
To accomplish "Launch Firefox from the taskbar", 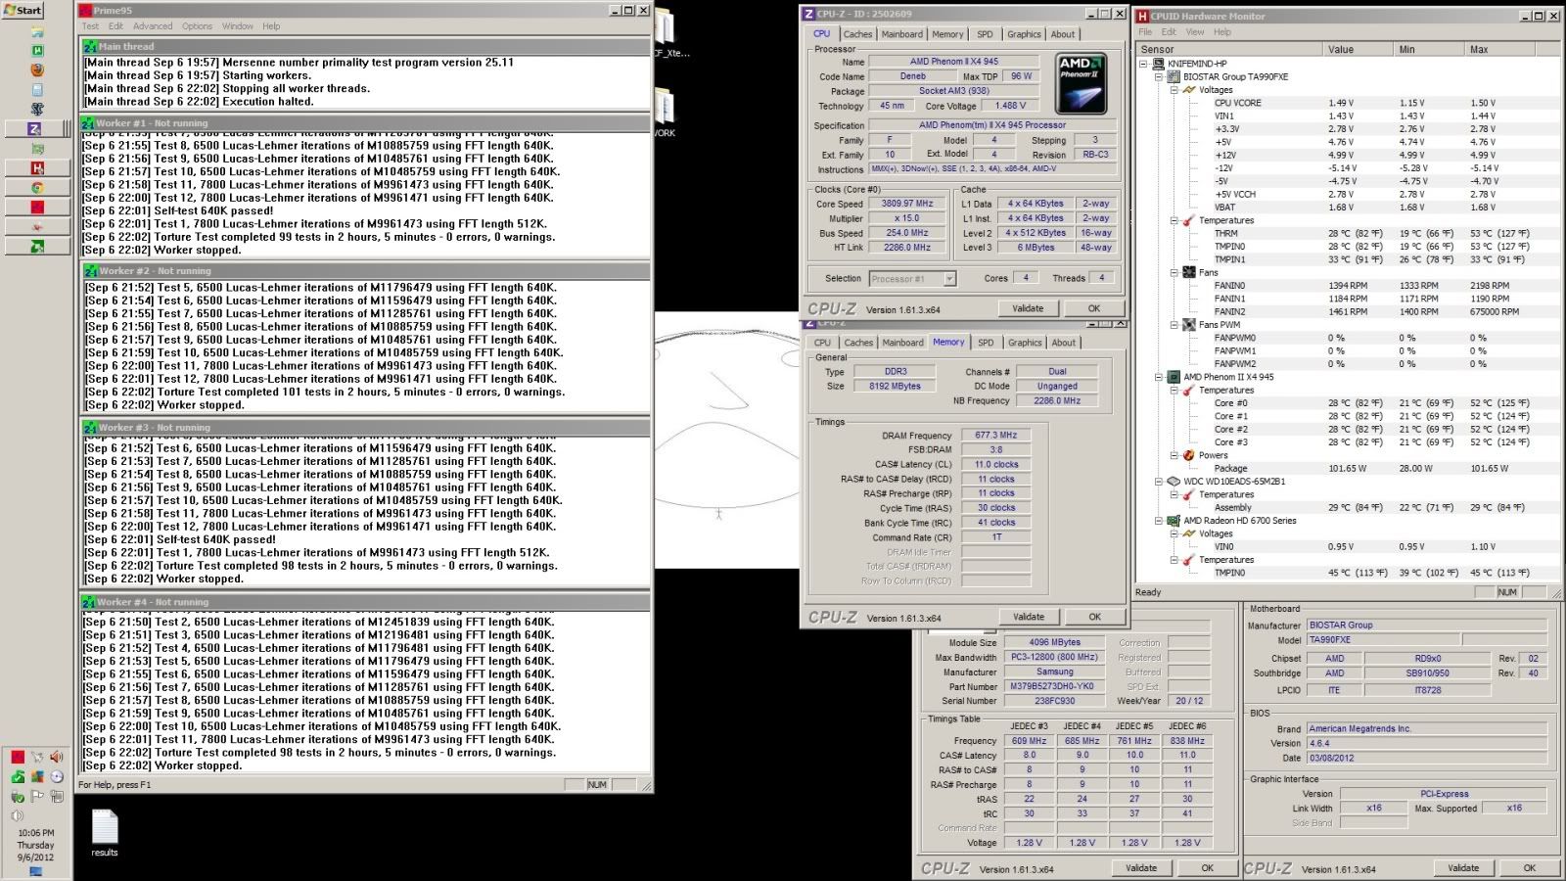I will [x=37, y=70].
